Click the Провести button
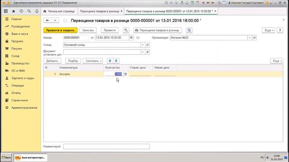 (110, 30)
